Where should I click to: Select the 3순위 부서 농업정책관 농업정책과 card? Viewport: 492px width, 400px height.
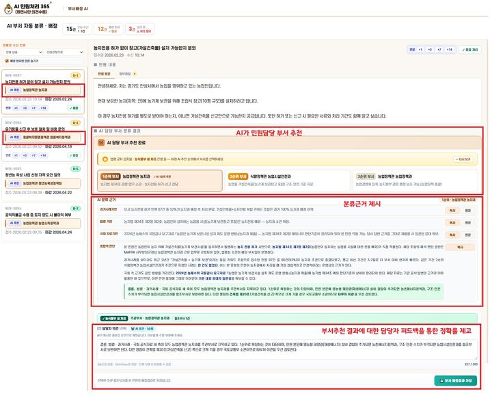click(x=415, y=181)
